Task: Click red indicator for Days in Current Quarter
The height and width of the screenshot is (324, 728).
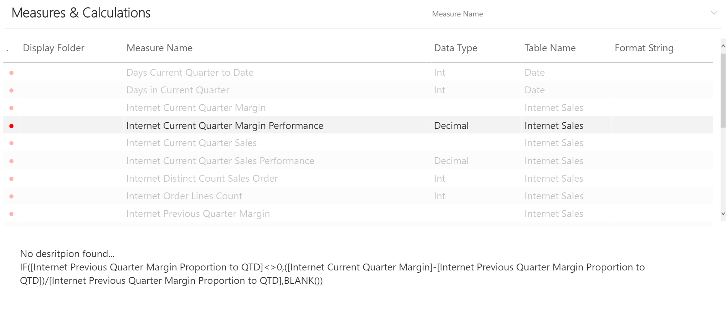Action: [x=11, y=90]
